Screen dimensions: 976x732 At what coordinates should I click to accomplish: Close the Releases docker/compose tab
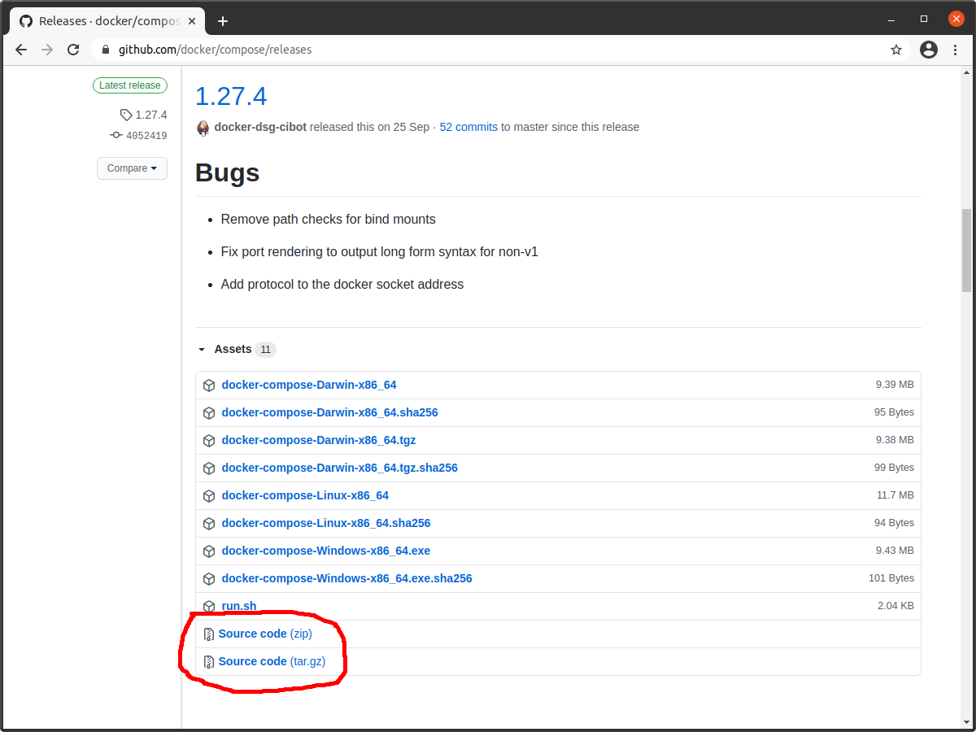(190, 20)
